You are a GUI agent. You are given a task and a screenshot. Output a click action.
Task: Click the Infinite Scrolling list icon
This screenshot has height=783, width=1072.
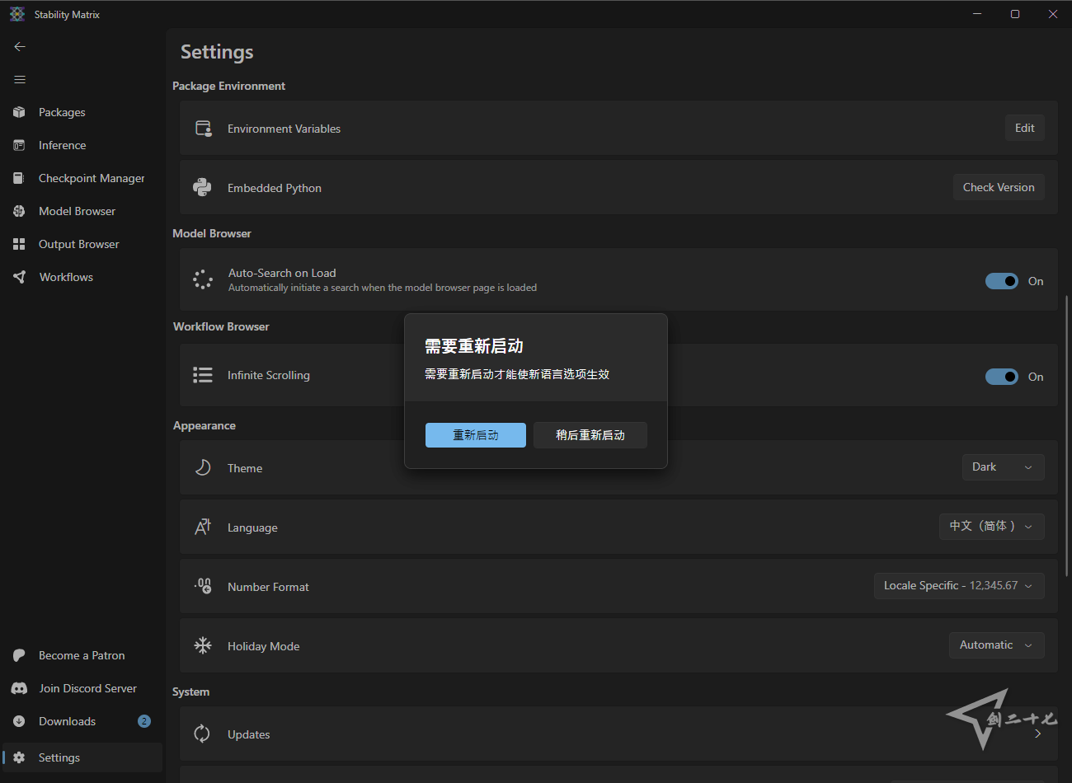pyautogui.click(x=203, y=375)
